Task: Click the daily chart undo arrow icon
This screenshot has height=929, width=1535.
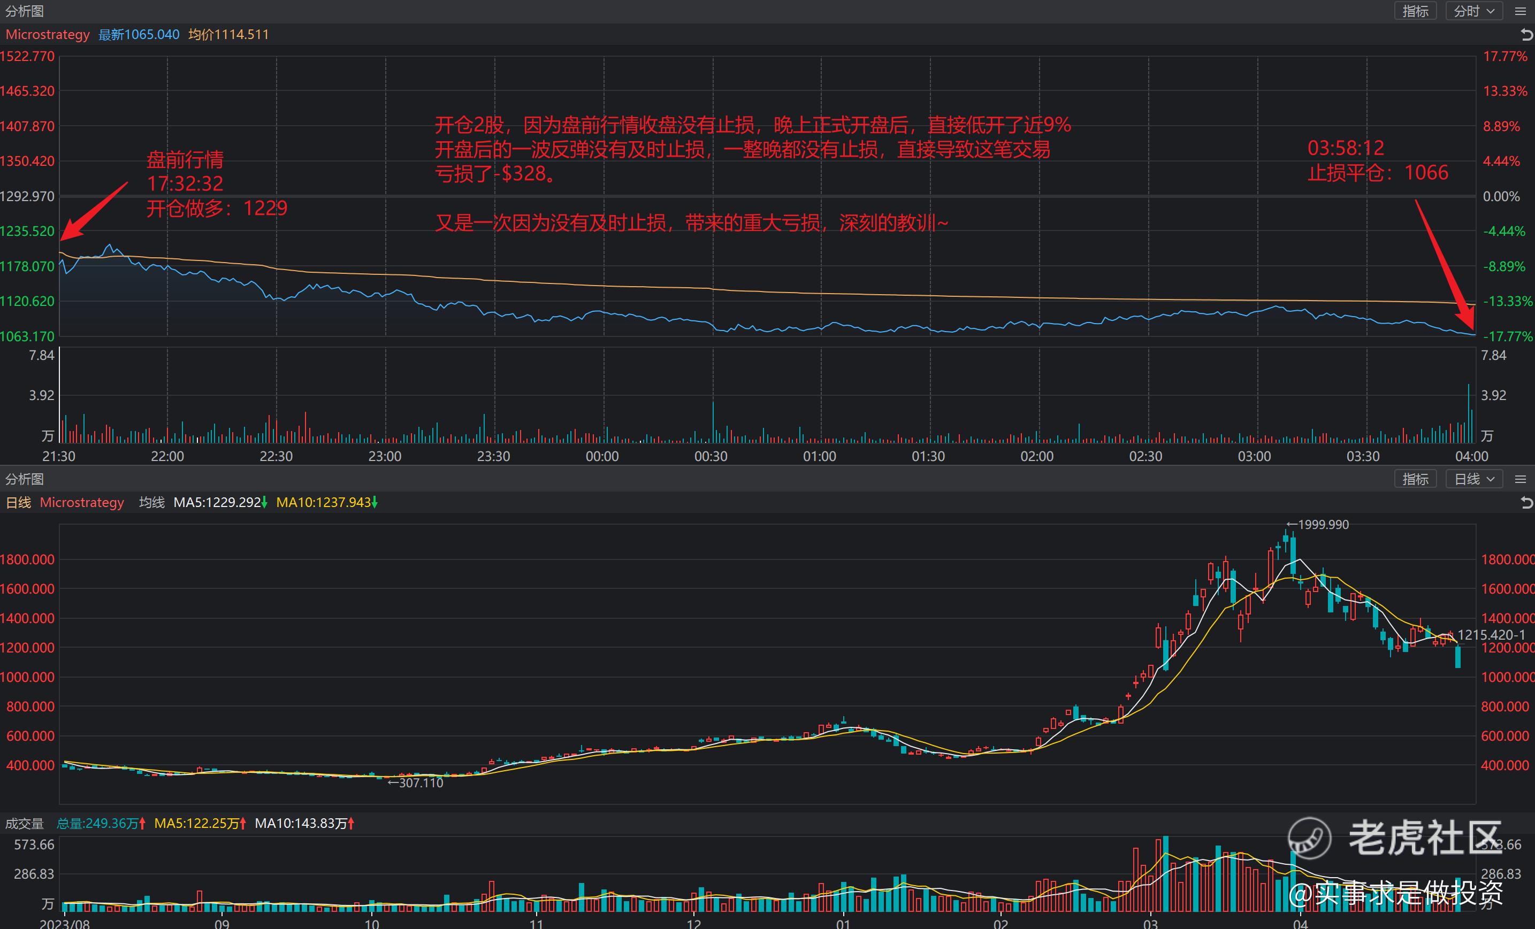Action: coord(1526,503)
